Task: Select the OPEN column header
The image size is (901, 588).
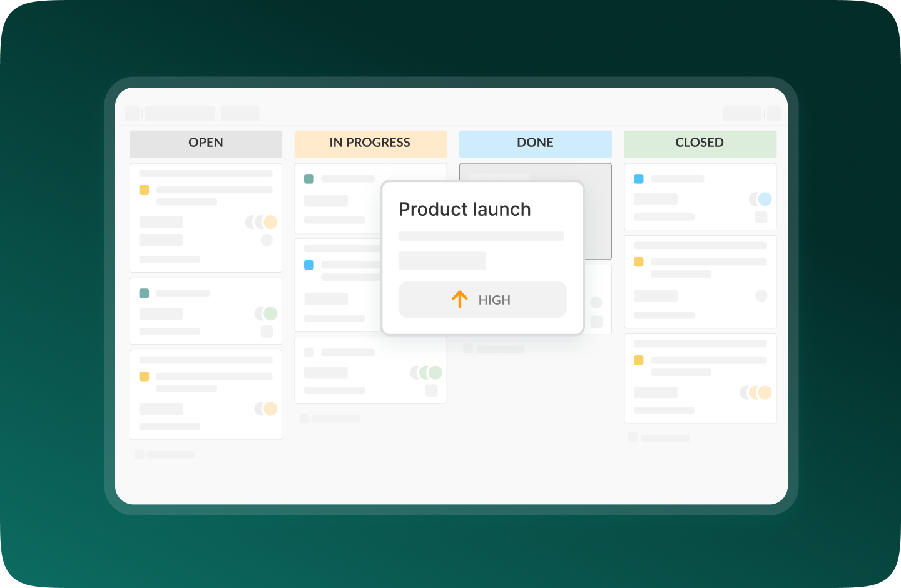Action: [x=206, y=143]
